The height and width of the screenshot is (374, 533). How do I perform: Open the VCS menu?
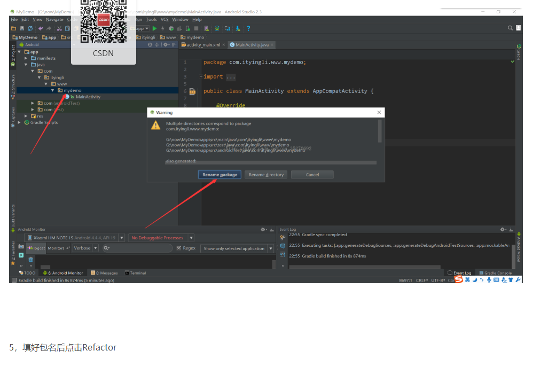(x=164, y=19)
